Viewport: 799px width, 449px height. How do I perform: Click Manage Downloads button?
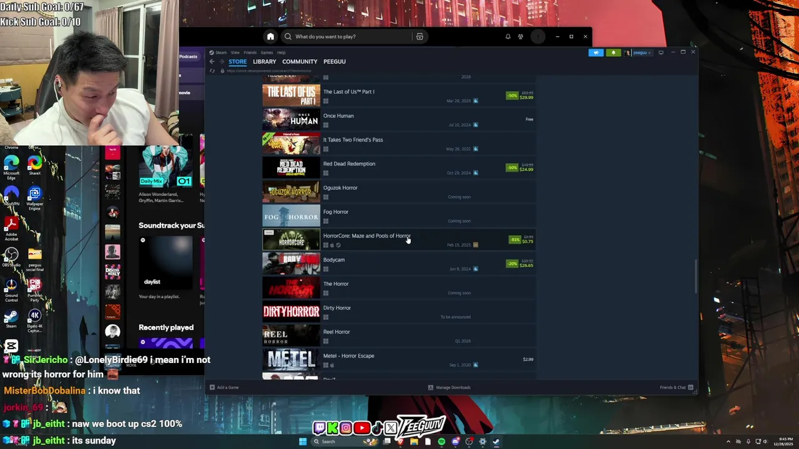(449, 387)
